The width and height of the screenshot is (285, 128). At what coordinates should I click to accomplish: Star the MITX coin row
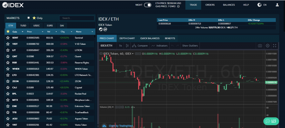click(x=8, y=100)
